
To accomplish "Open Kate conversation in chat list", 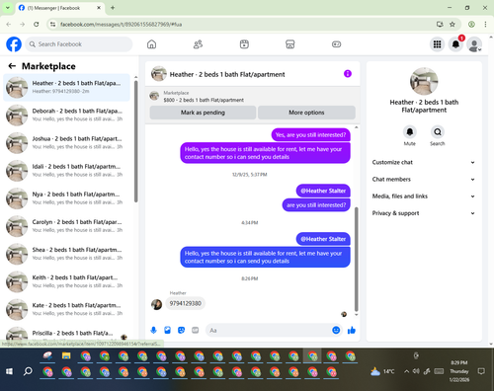I will click(x=66, y=309).
